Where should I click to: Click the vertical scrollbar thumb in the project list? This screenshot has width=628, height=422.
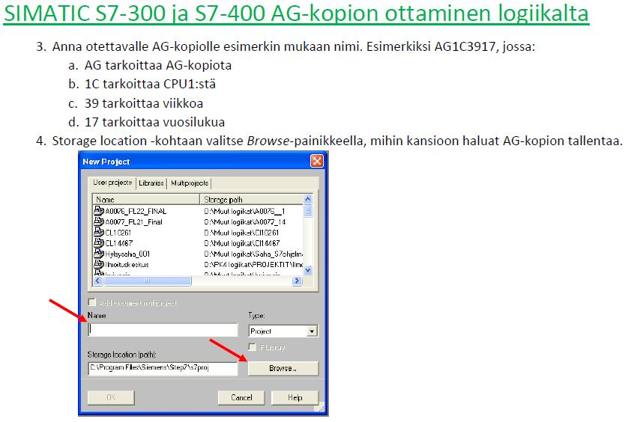coord(307,211)
